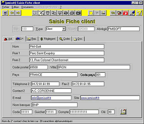Viewport: 144px width, 124px height.
Task: Click the Compte field
Action: point(84,112)
